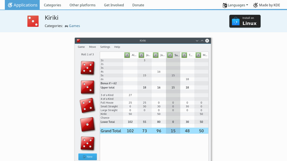Open the Other platforms link
The image size is (287, 161).
[x=82, y=5]
